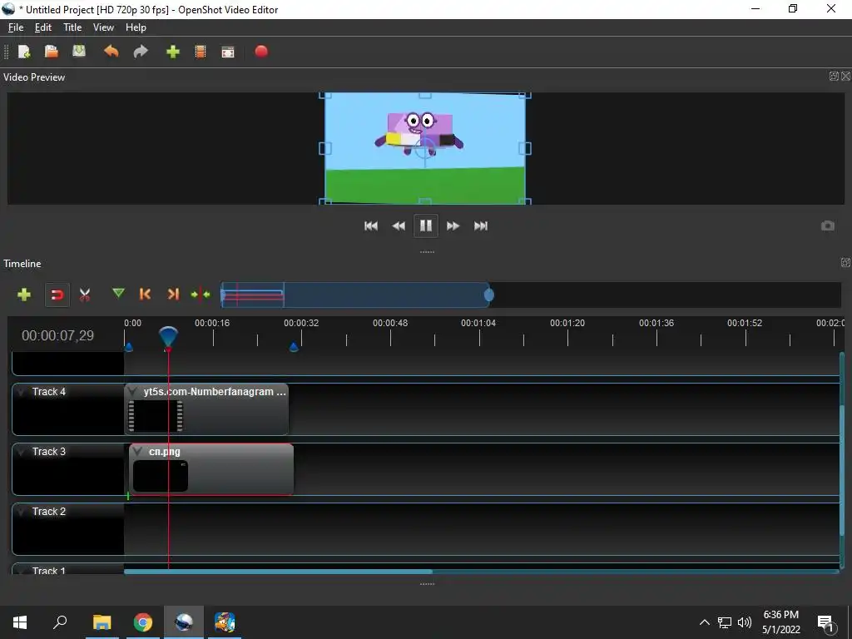This screenshot has width=852, height=639.
Task: Click the Fast Forward playback button
Action: pos(453,226)
